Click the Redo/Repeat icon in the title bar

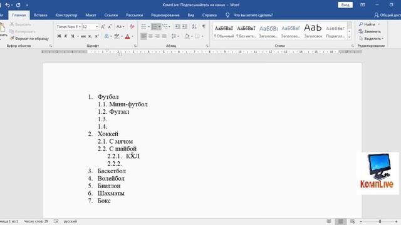(x=18, y=5)
